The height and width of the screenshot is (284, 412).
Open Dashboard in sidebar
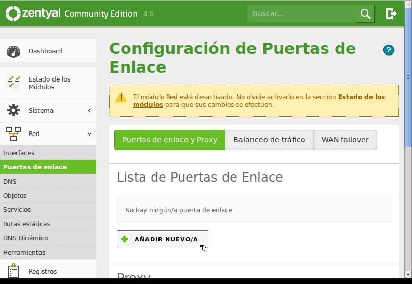click(48, 51)
